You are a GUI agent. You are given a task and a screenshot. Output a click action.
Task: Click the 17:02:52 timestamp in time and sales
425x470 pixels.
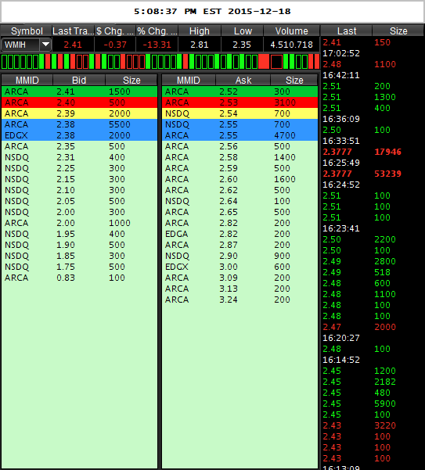pyautogui.click(x=341, y=53)
